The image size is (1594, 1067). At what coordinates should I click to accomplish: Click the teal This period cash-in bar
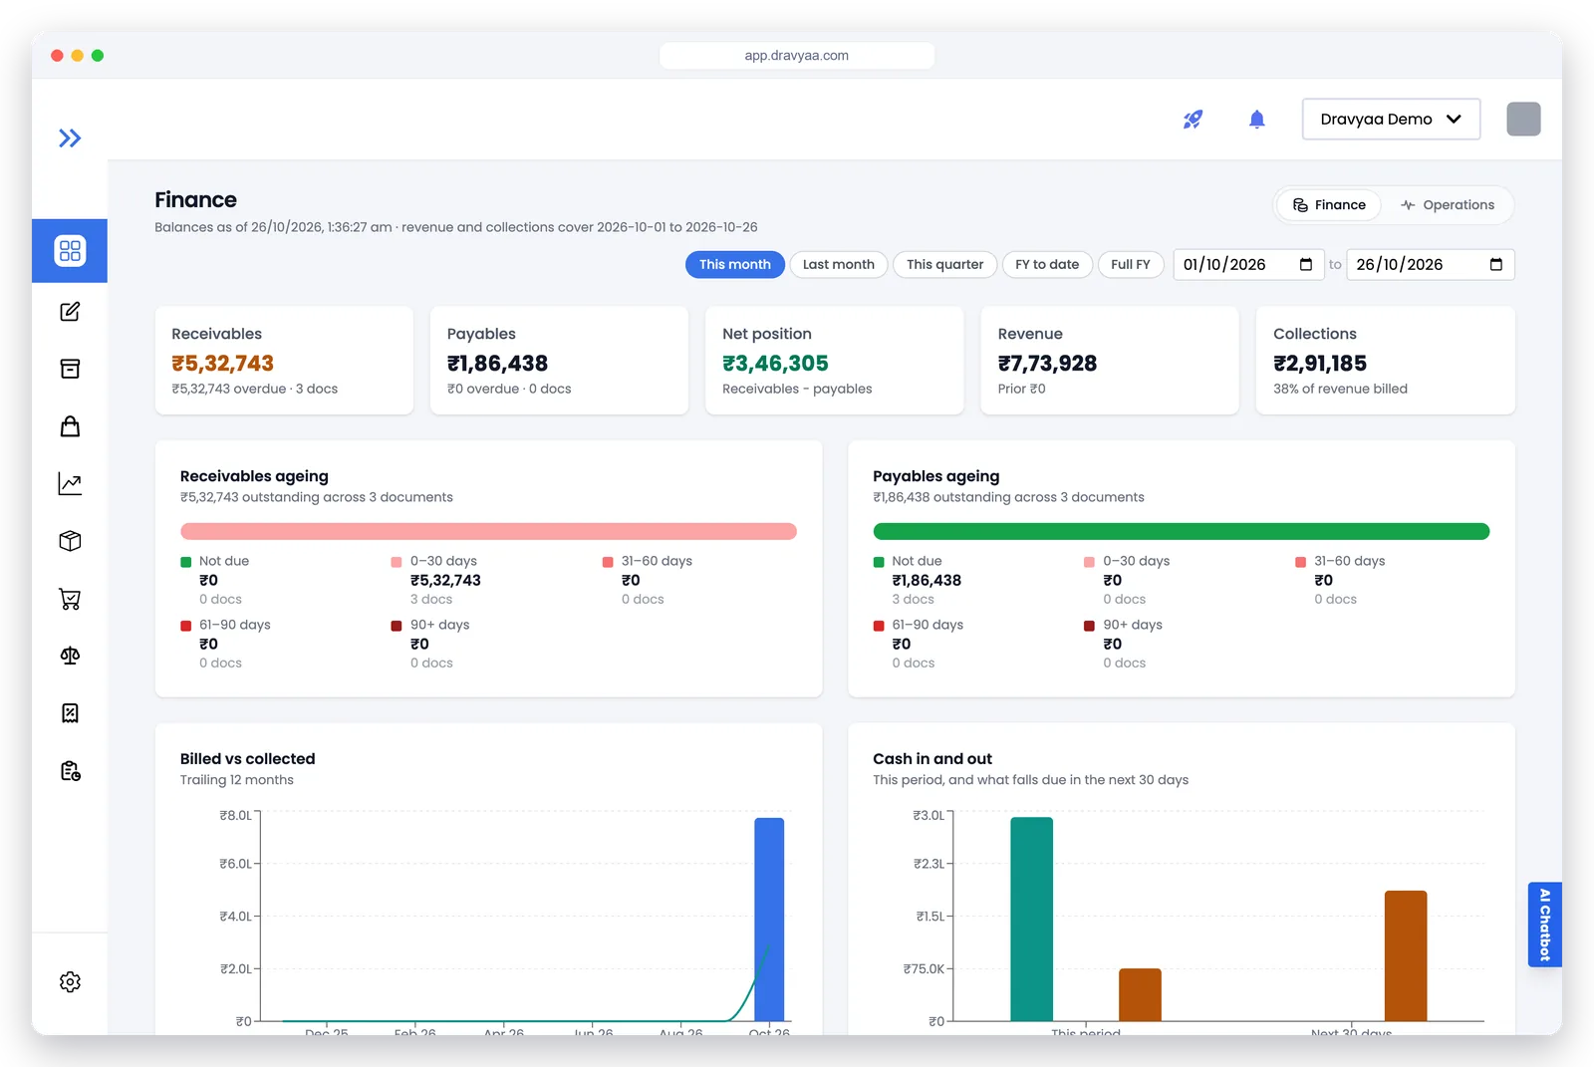[1031, 920]
